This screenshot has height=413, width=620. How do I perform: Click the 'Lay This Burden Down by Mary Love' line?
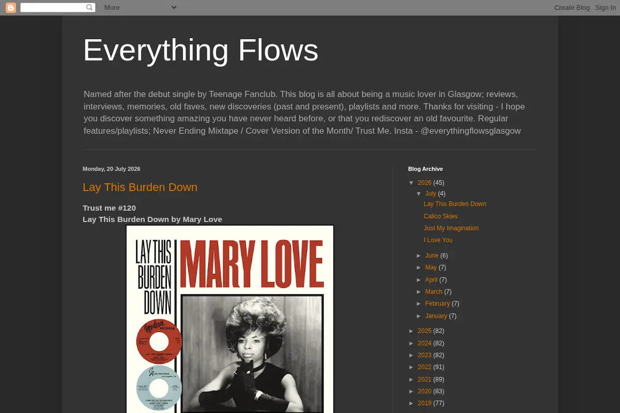[x=152, y=219]
